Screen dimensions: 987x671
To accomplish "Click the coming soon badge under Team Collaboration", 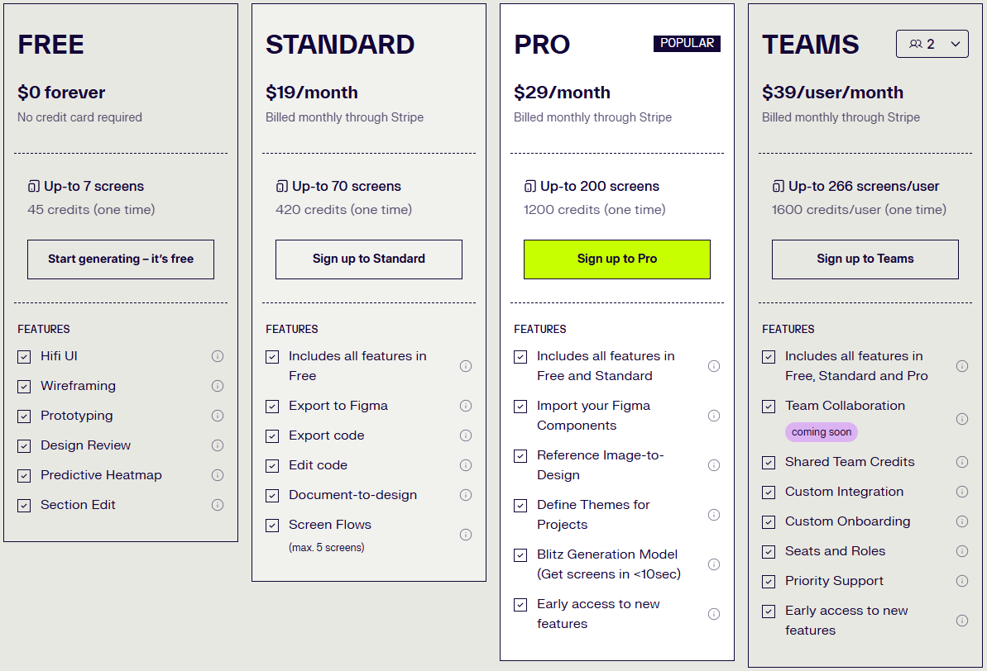I will (821, 431).
